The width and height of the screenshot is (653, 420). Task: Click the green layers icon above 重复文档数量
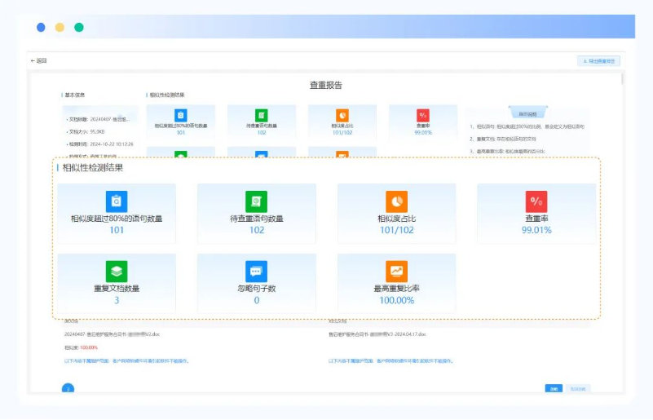pyautogui.click(x=117, y=272)
